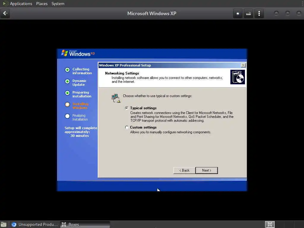Click the Finalizing installation step indicator
The image size is (304, 228).
tap(67, 116)
